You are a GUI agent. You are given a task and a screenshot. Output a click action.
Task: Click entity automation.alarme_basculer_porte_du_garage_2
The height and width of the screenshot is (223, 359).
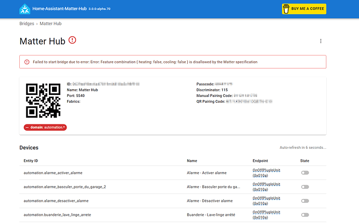(65, 187)
